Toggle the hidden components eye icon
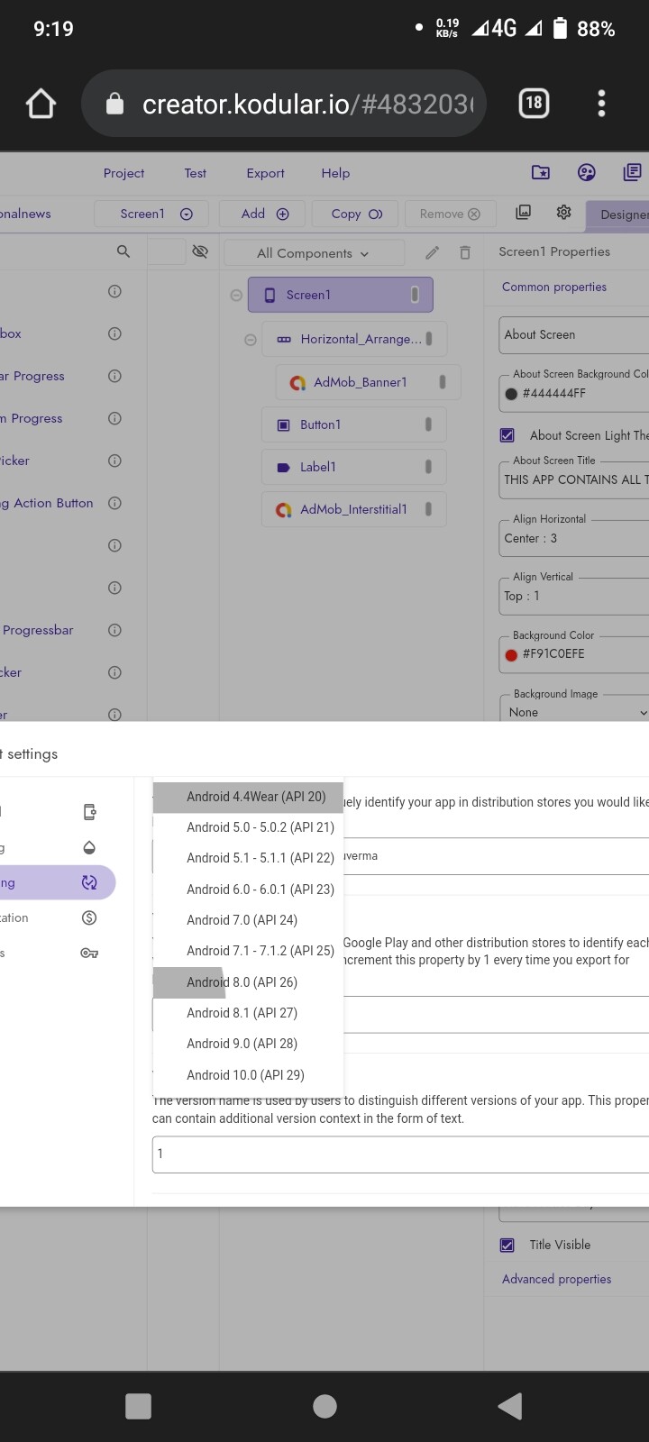Screen dimensions: 649x1442 [x=200, y=251]
